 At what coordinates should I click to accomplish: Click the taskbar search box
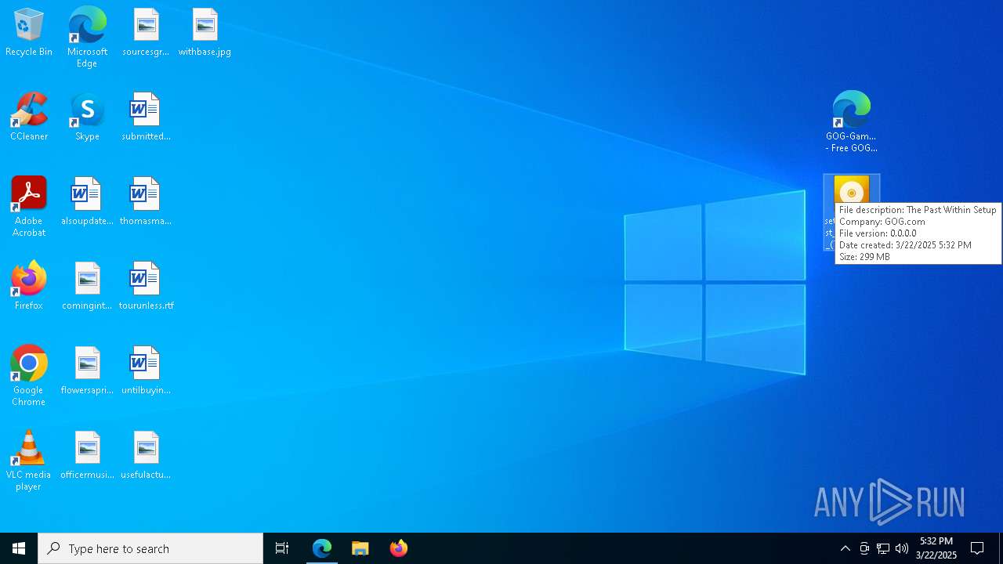(150, 548)
